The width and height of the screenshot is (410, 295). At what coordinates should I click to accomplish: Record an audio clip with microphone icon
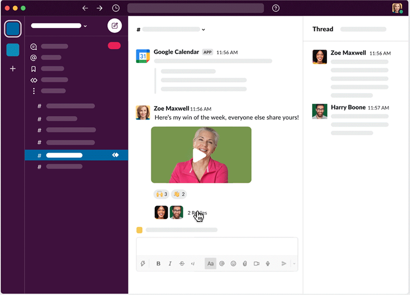point(268,264)
